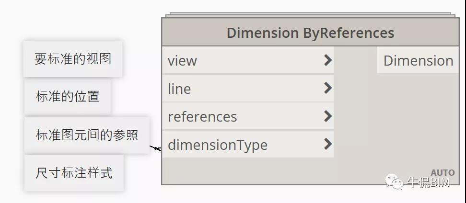Click the chevron arrow beside the line port
466x203 pixels.
pyautogui.click(x=328, y=88)
